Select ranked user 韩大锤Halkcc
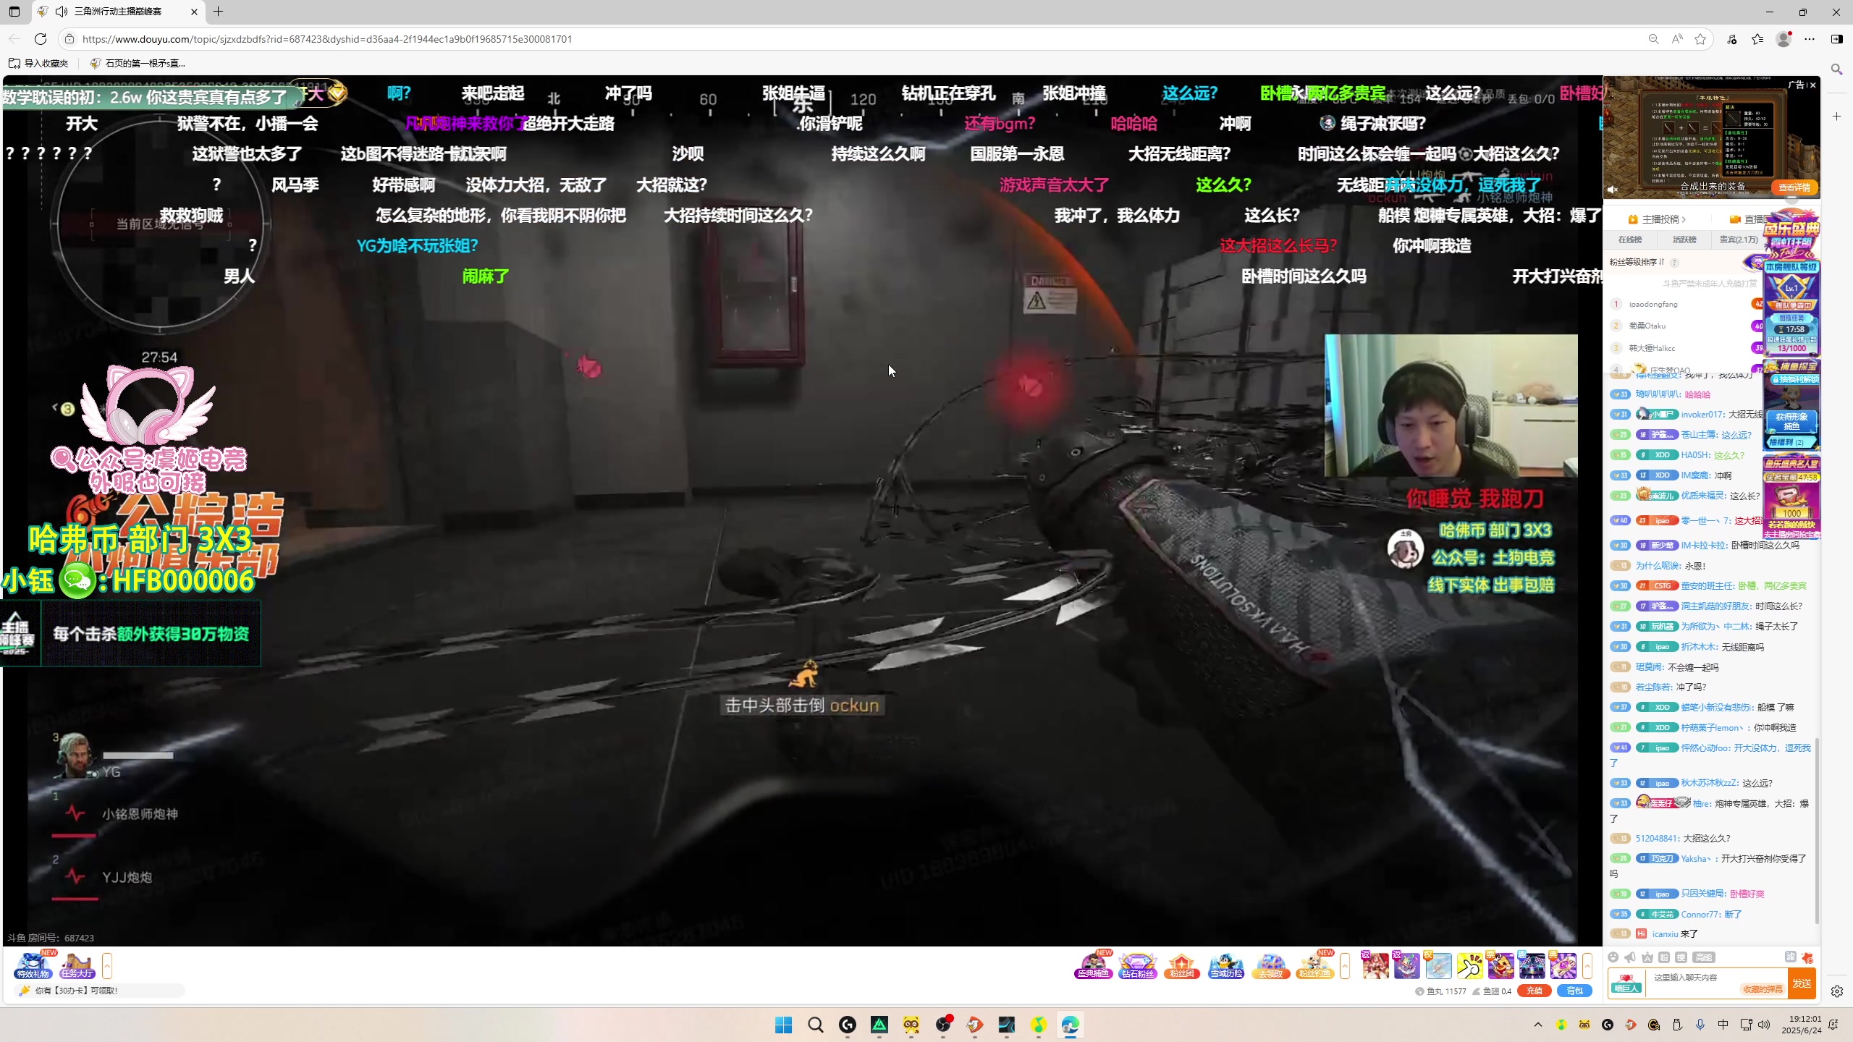Viewport: 1853px width, 1042px height. (1652, 348)
